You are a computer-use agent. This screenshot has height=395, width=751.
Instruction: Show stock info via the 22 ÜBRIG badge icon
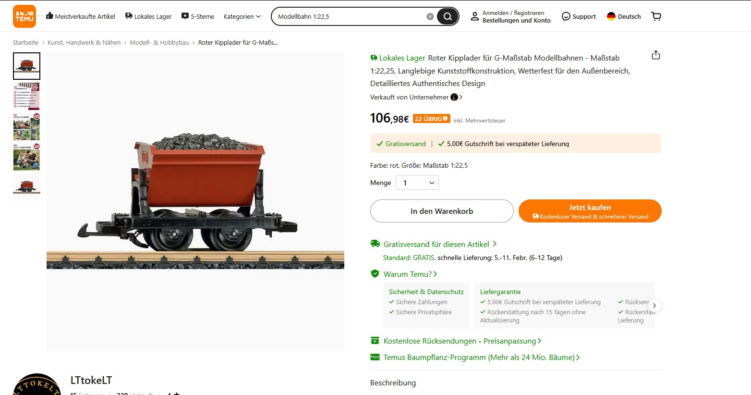pos(445,118)
